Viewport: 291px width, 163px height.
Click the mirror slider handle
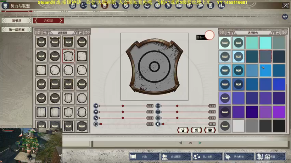(163, 124)
